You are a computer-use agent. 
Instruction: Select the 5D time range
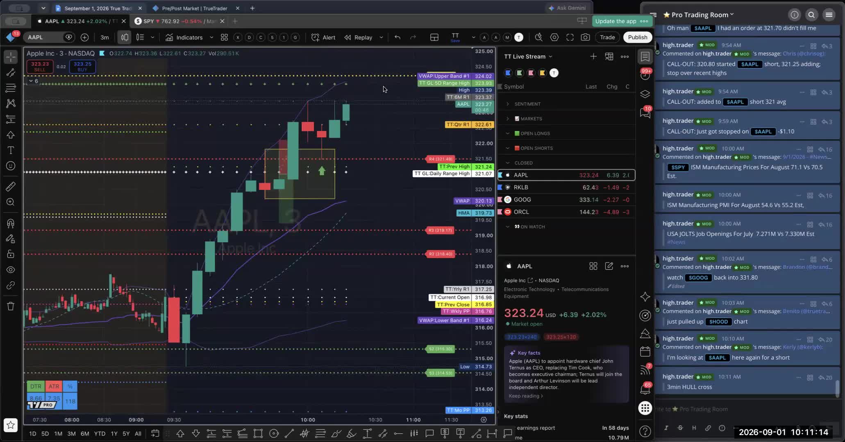tap(45, 433)
